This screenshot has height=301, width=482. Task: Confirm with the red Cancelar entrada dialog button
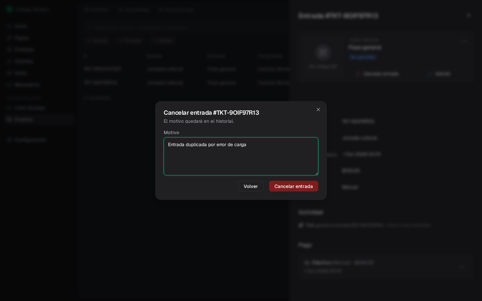(x=294, y=186)
